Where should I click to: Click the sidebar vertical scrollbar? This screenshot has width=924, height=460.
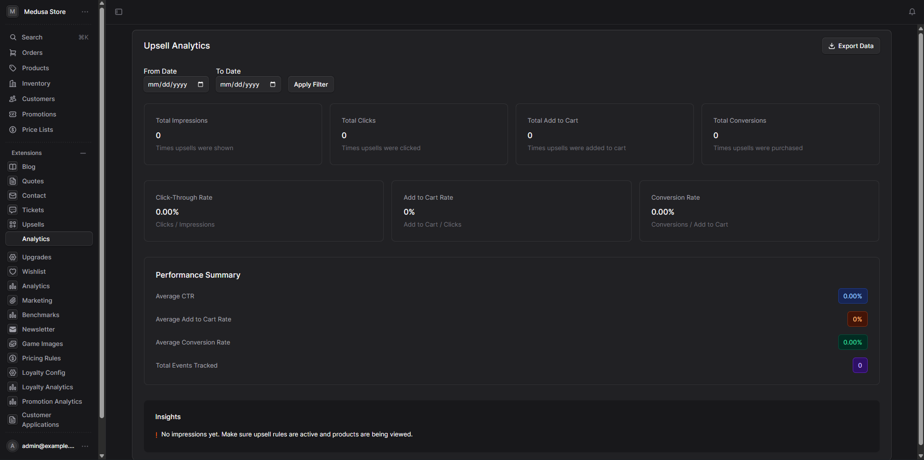click(102, 212)
